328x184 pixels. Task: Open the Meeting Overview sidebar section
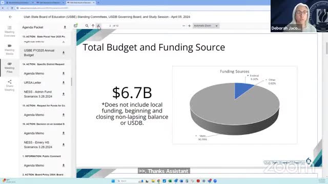tap(9, 32)
